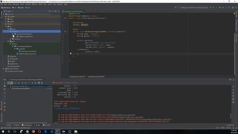Expand the resources folder node
The image size is (238, 134).
(x=11, y=39)
